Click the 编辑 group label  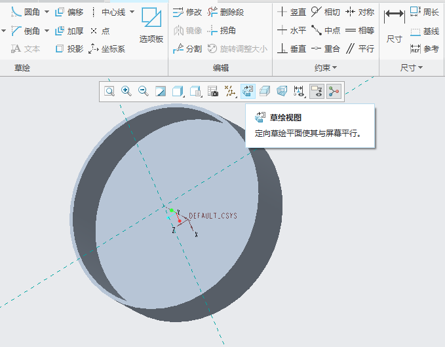pos(221,67)
